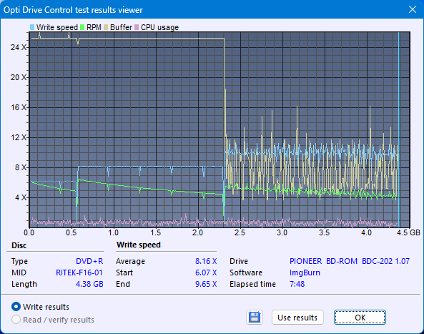Click the window title Opti Drive Control text
Viewport: 424px width, 334px height.
73,10
